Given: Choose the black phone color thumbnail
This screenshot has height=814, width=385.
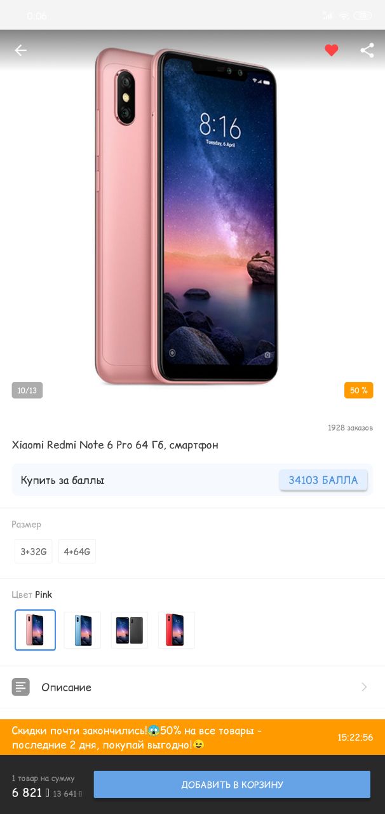Looking at the screenshot, I should 130,630.
